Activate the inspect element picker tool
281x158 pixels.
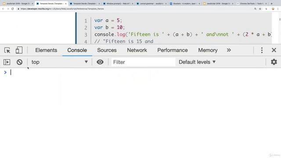click(7, 50)
